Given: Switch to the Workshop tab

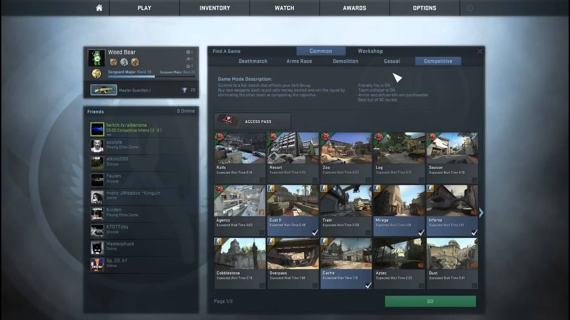Looking at the screenshot, I should (370, 51).
